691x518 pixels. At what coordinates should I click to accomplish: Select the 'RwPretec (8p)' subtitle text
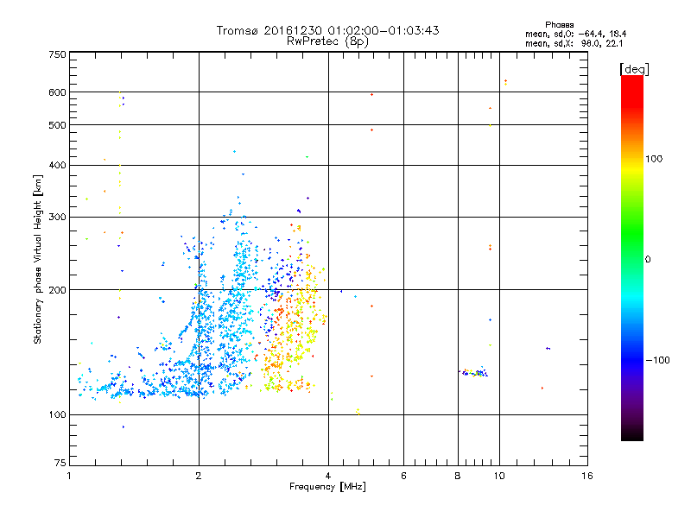coord(327,41)
